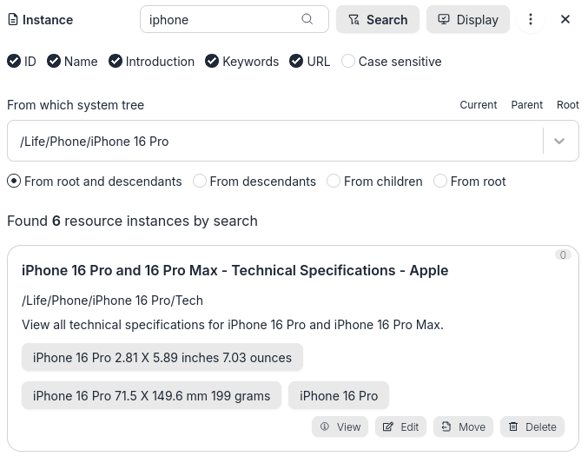Viewport: 588px width, 456px height.
Task: Uncheck the URL search filter
Action: click(x=296, y=61)
